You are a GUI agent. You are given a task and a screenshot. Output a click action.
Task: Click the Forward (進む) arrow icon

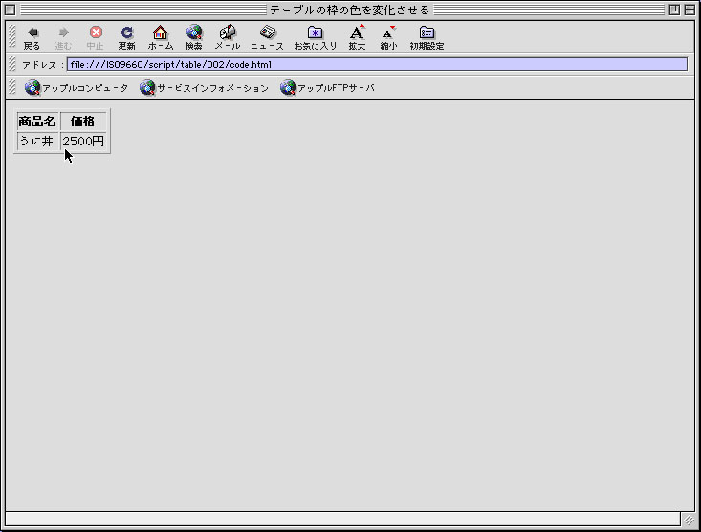pos(63,33)
